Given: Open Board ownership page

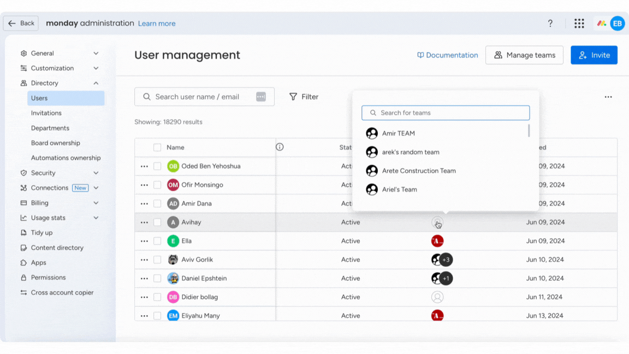Looking at the screenshot, I should click(x=55, y=143).
